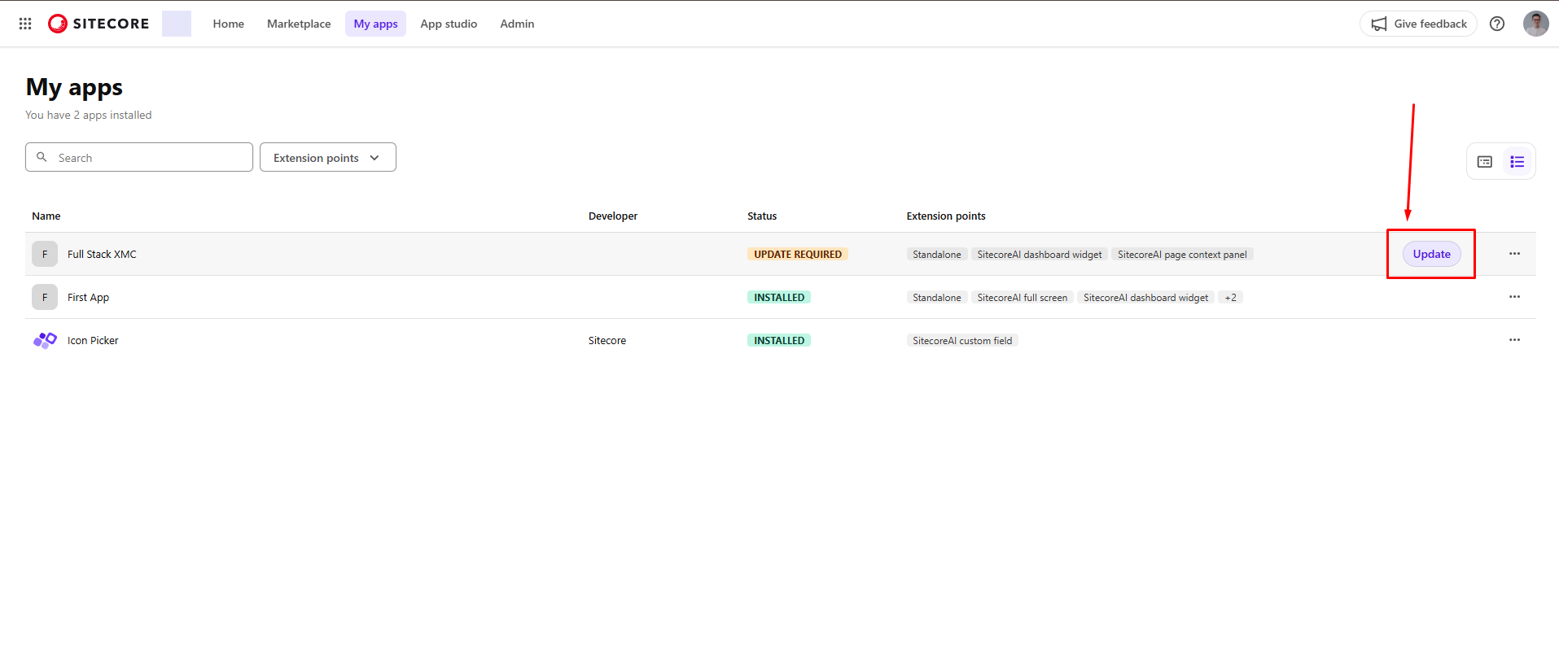Switch to card view layout
The image size is (1559, 646).
point(1484,162)
